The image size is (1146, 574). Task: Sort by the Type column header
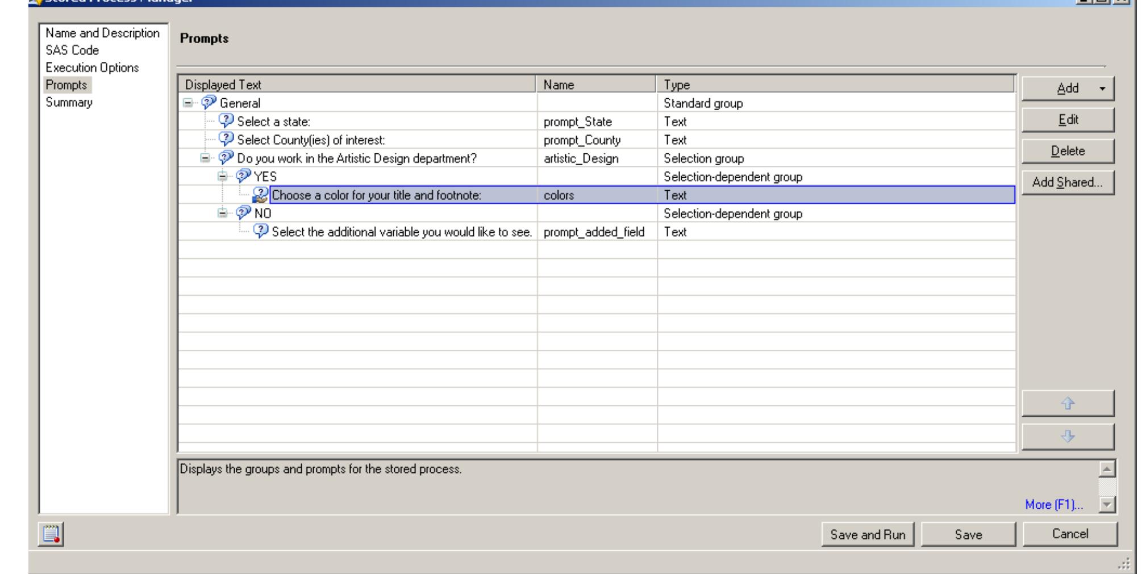click(835, 85)
